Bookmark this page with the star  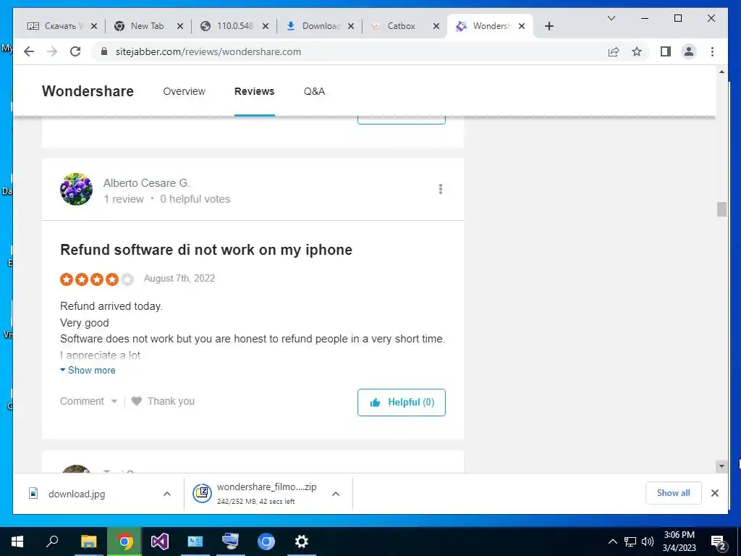coord(637,51)
